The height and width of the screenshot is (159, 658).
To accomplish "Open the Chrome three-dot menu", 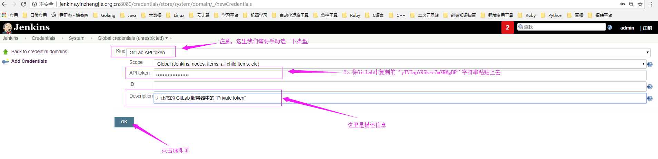I will (651, 4).
